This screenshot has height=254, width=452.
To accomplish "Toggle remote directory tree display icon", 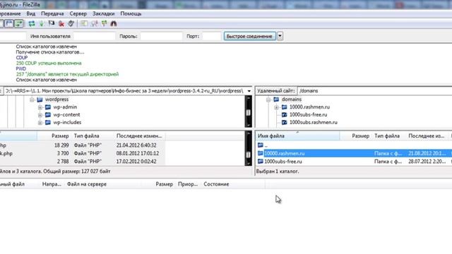I will click(x=9, y=23).
